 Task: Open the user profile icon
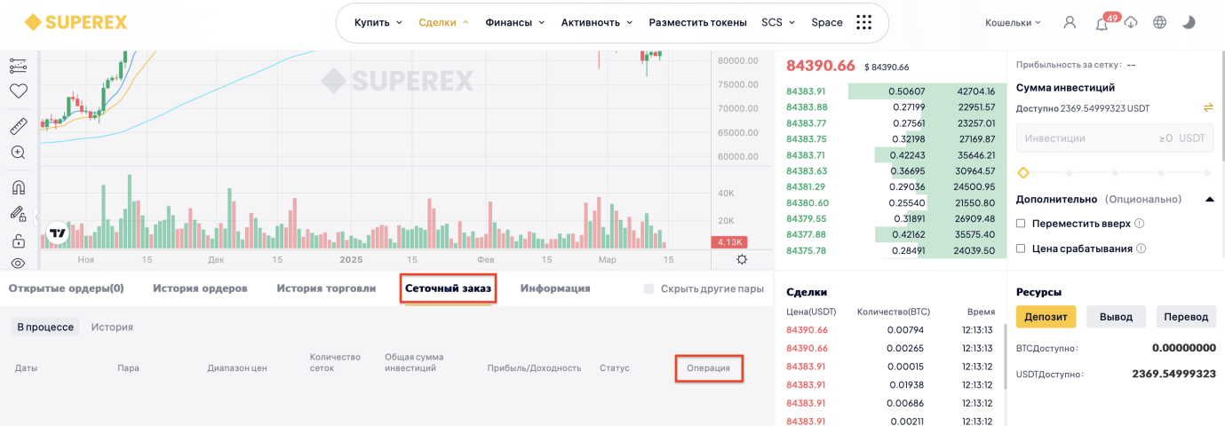(x=1070, y=23)
